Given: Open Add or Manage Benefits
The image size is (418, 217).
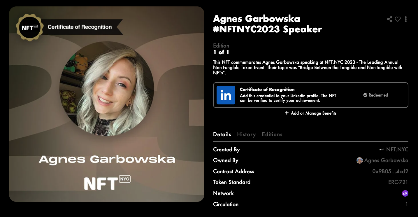Looking at the screenshot, I should [x=311, y=113].
